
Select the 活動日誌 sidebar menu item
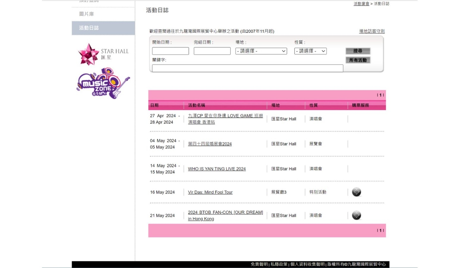[103, 28]
